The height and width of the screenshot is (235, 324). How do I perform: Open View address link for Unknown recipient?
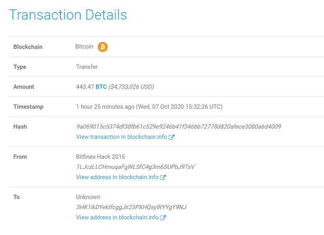tap(117, 217)
